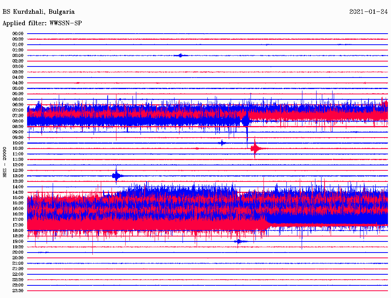Click the '11:00' time label
391x298 pixels.
[18, 154]
